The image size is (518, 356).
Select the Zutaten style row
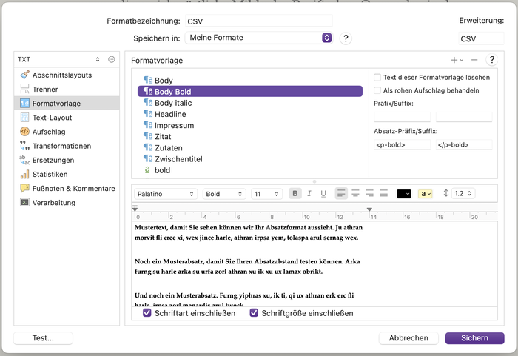(x=250, y=148)
